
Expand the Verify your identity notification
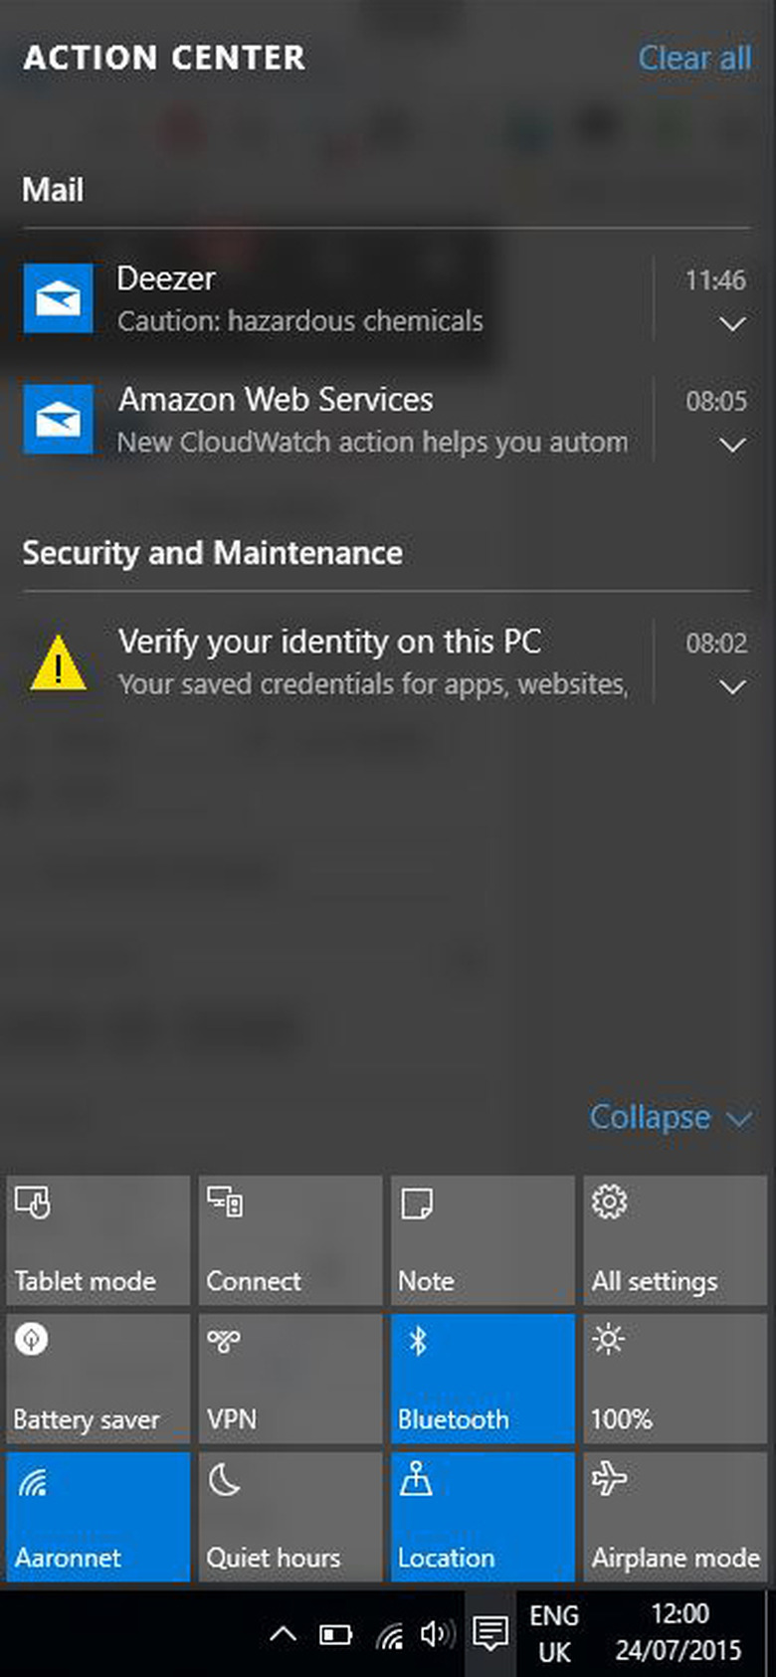pos(732,687)
